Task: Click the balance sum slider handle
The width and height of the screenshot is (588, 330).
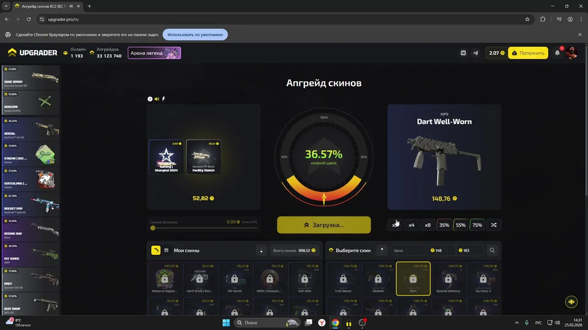Action: tap(153, 228)
